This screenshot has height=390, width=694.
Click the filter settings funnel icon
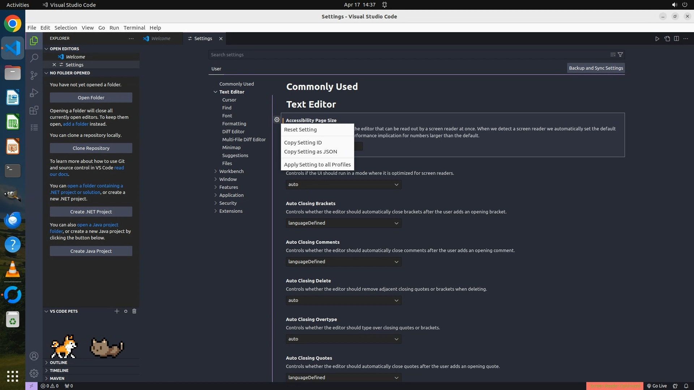coord(620,55)
